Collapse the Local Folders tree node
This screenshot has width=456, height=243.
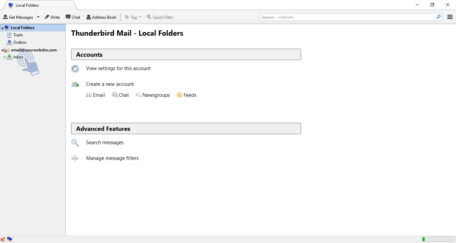pyautogui.click(x=2, y=28)
